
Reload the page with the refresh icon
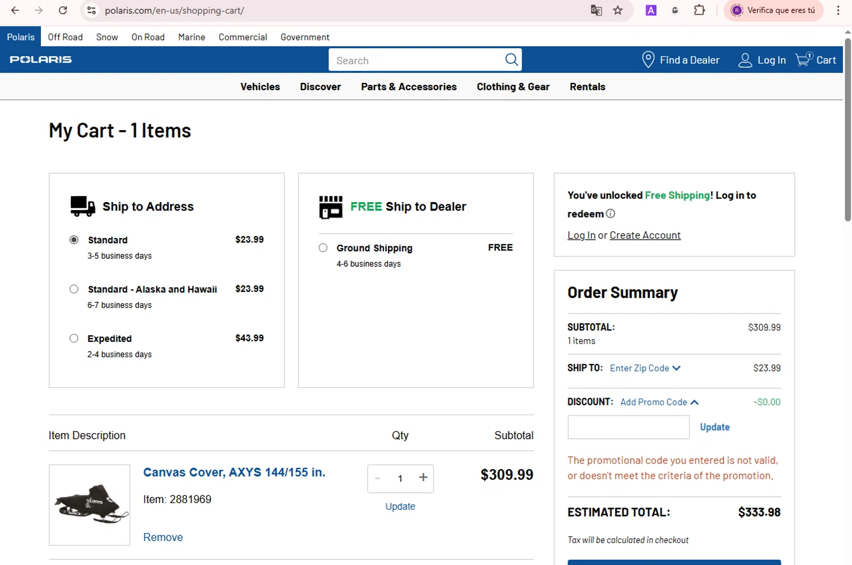point(63,10)
